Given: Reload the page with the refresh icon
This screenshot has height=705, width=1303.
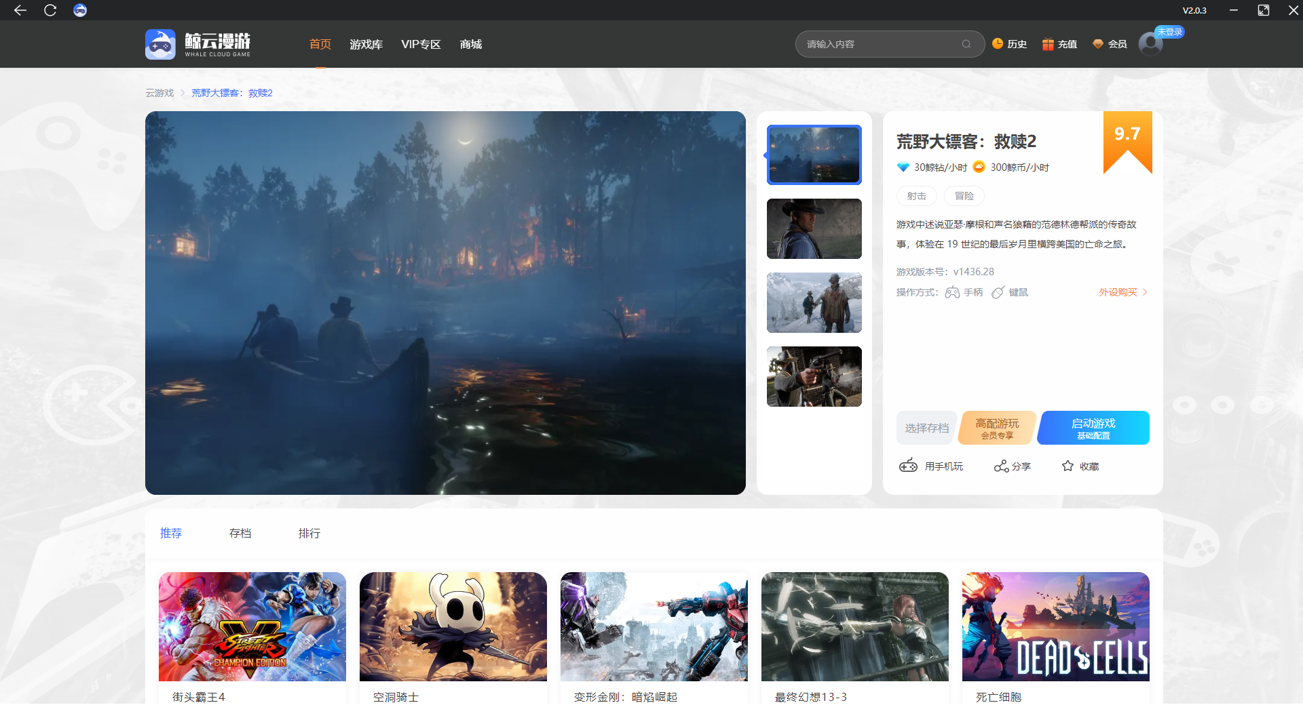Looking at the screenshot, I should tap(50, 10).
